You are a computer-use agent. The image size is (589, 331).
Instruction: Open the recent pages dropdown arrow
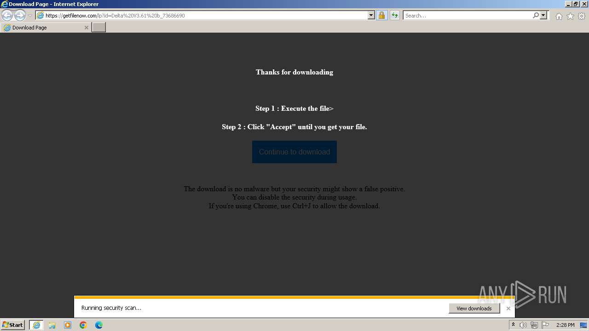[30, 16]
